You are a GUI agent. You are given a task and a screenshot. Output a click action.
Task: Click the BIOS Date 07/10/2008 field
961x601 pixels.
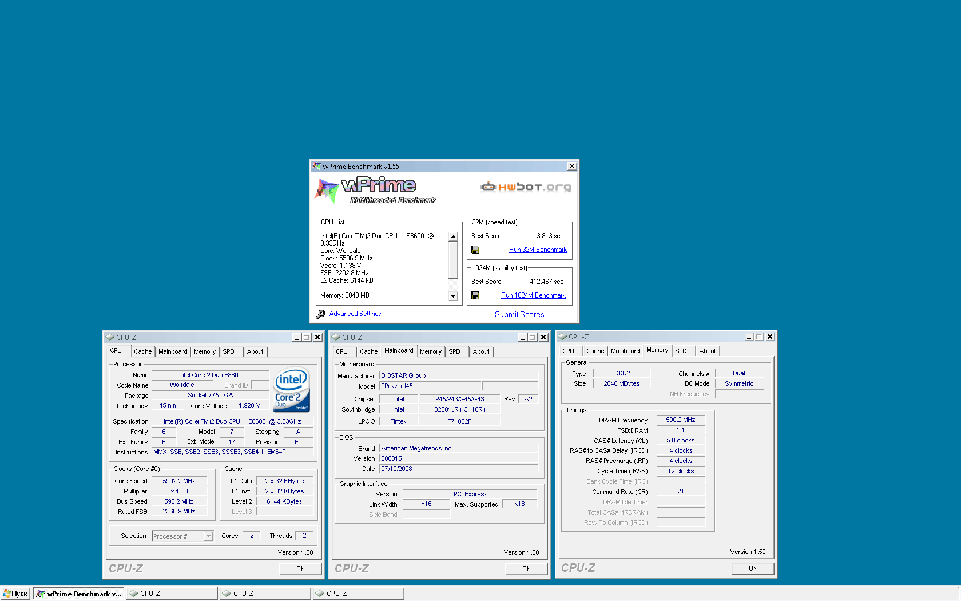pos(459,469)
